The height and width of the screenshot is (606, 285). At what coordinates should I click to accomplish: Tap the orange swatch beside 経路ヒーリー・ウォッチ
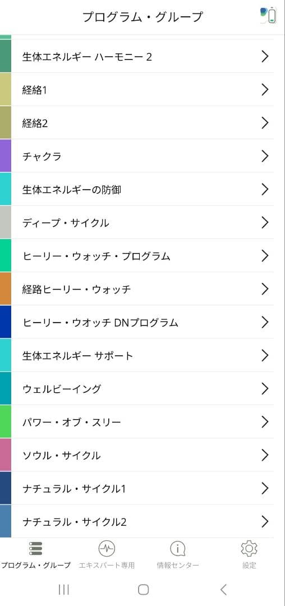6,289
